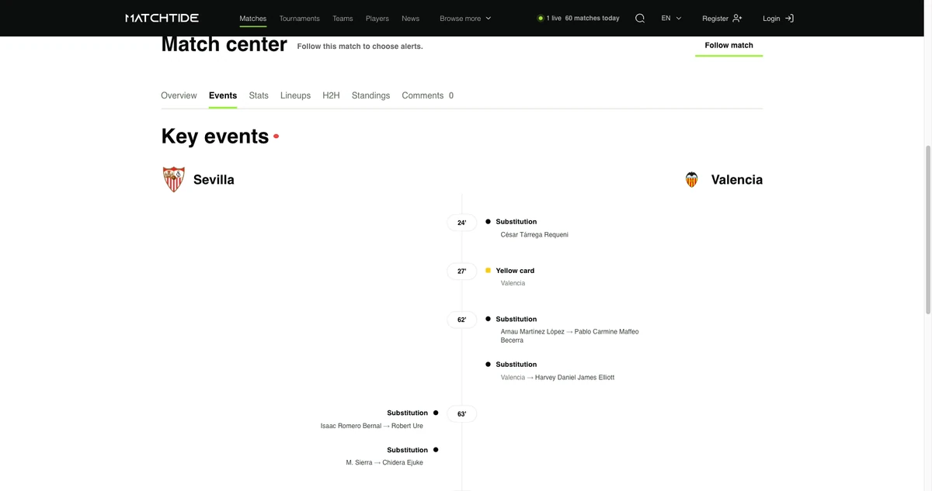Viewport: 932px width, 491px height.
Task: Click player Harvey Daniel James Elliott
Action: [575, 378]
